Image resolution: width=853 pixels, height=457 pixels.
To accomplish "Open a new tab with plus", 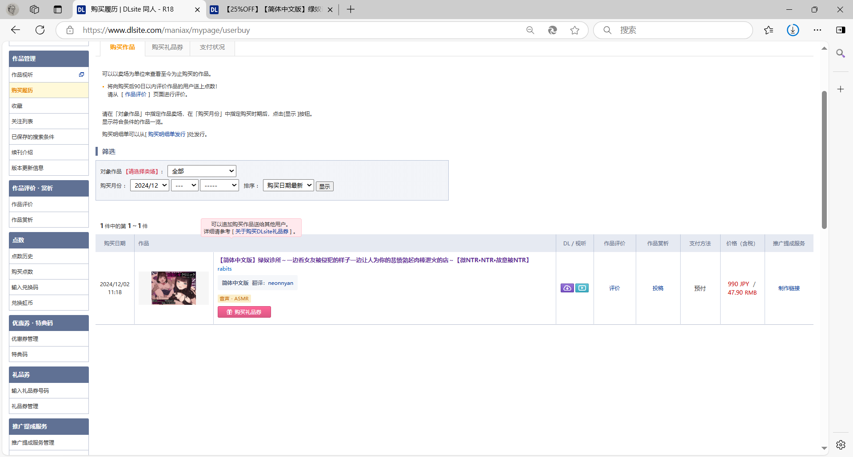I will pos(351,9).
